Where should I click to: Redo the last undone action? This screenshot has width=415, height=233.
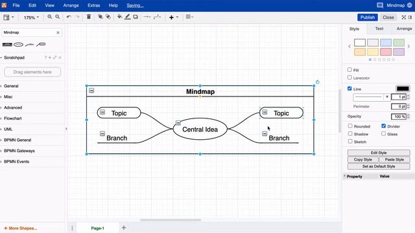[77, 17]
